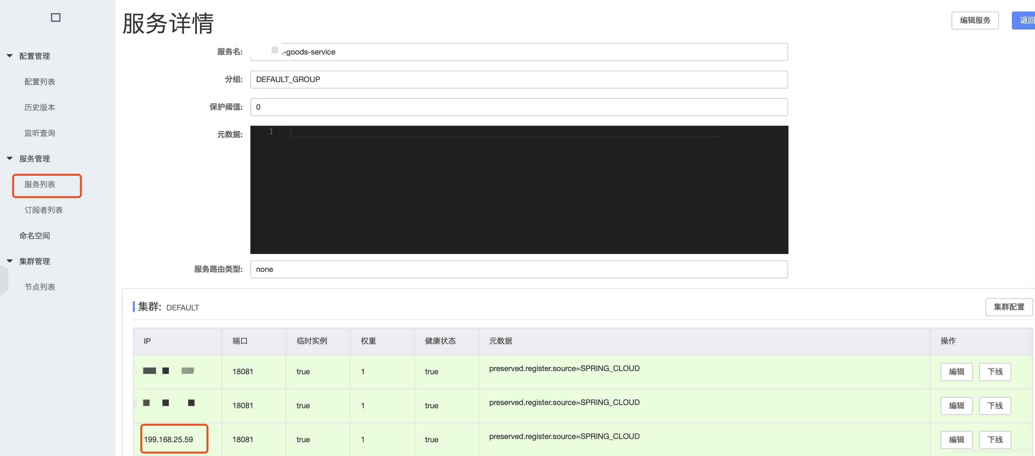Collapse the 集群管理 menu arrow
The image size is (1035, 456).
[x=10, y=261]
